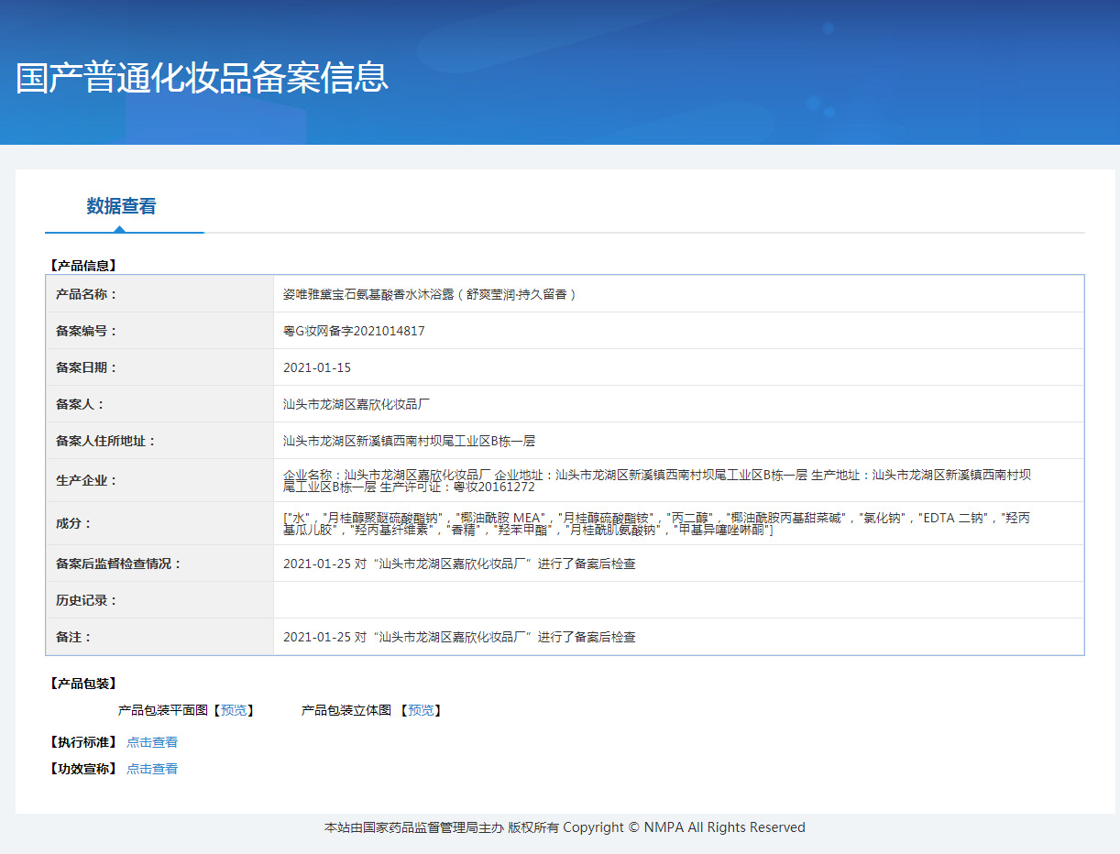This screenshot has height=854, width=1120.
Task: Click the 【产品包装】 section heading
Action: click(x=82, y=684)
